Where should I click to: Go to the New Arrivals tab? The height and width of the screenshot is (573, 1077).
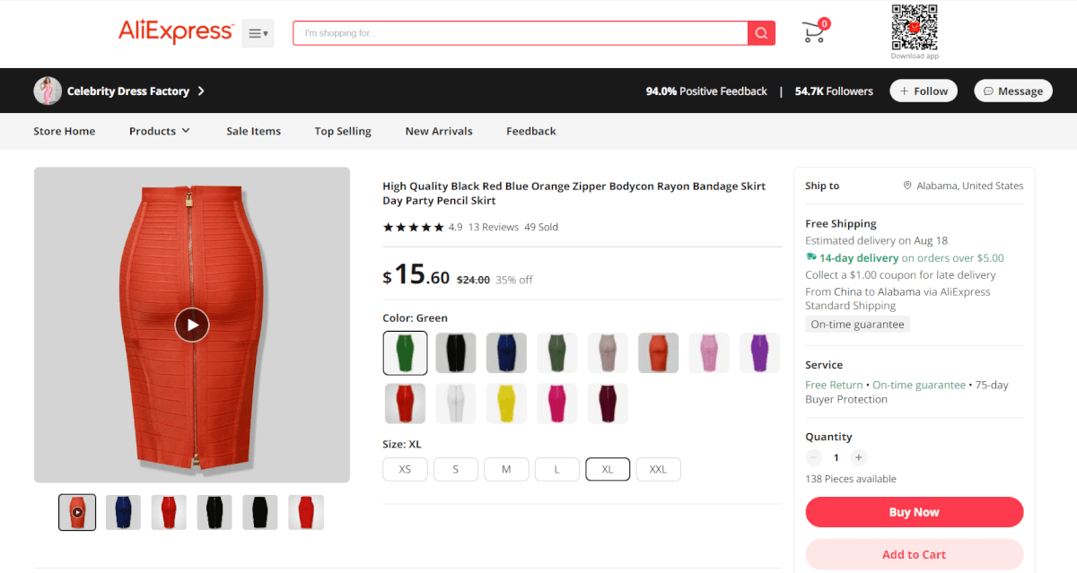439,131
